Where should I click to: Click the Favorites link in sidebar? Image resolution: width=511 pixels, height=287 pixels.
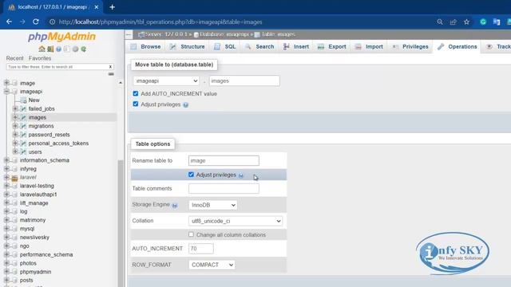tap(40, 58)
